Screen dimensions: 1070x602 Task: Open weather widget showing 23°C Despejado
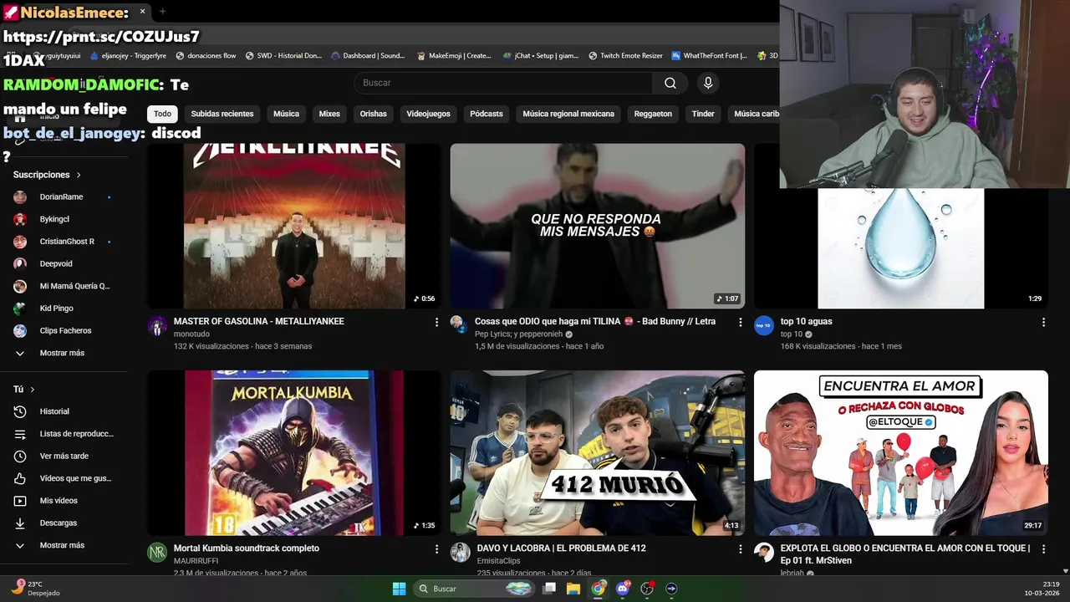(38, 589)
